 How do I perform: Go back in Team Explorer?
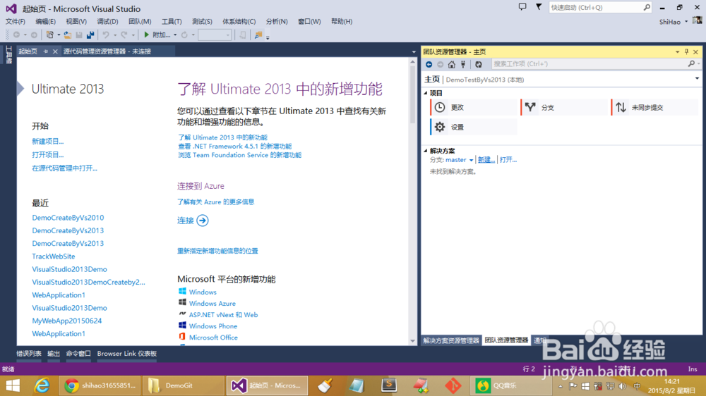pos(429,64)
